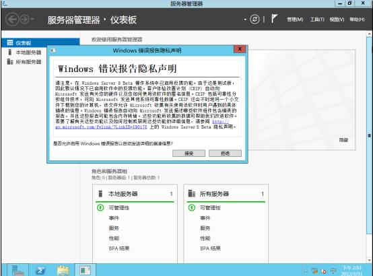Refresh the Server Manager dashboard
The height and width of the screenshot is (276, 373).
pos(255,19)
